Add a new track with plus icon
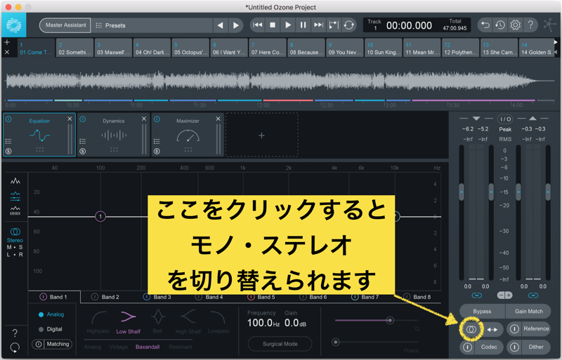The width and height of the screenshot is (562, 360). [x=7, y=42]
